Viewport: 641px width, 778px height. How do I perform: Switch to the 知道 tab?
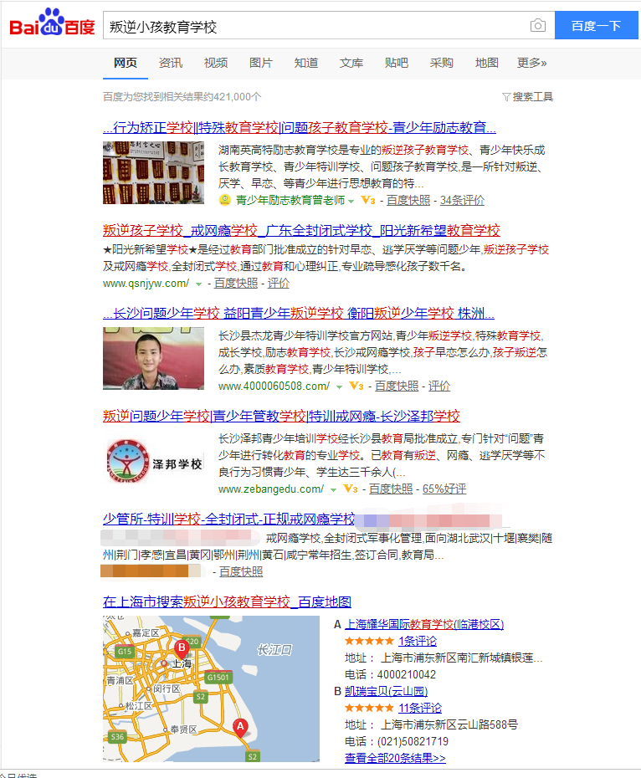click(305, 63)
